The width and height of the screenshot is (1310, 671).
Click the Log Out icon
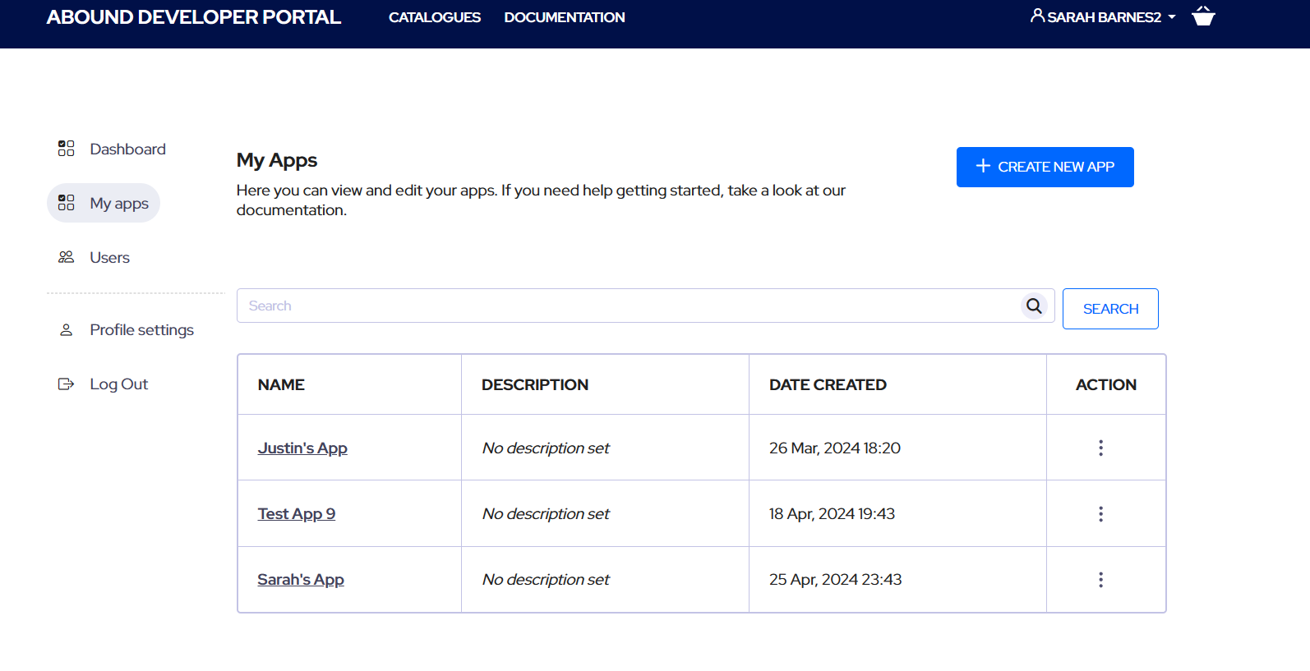tap(67, 384)
